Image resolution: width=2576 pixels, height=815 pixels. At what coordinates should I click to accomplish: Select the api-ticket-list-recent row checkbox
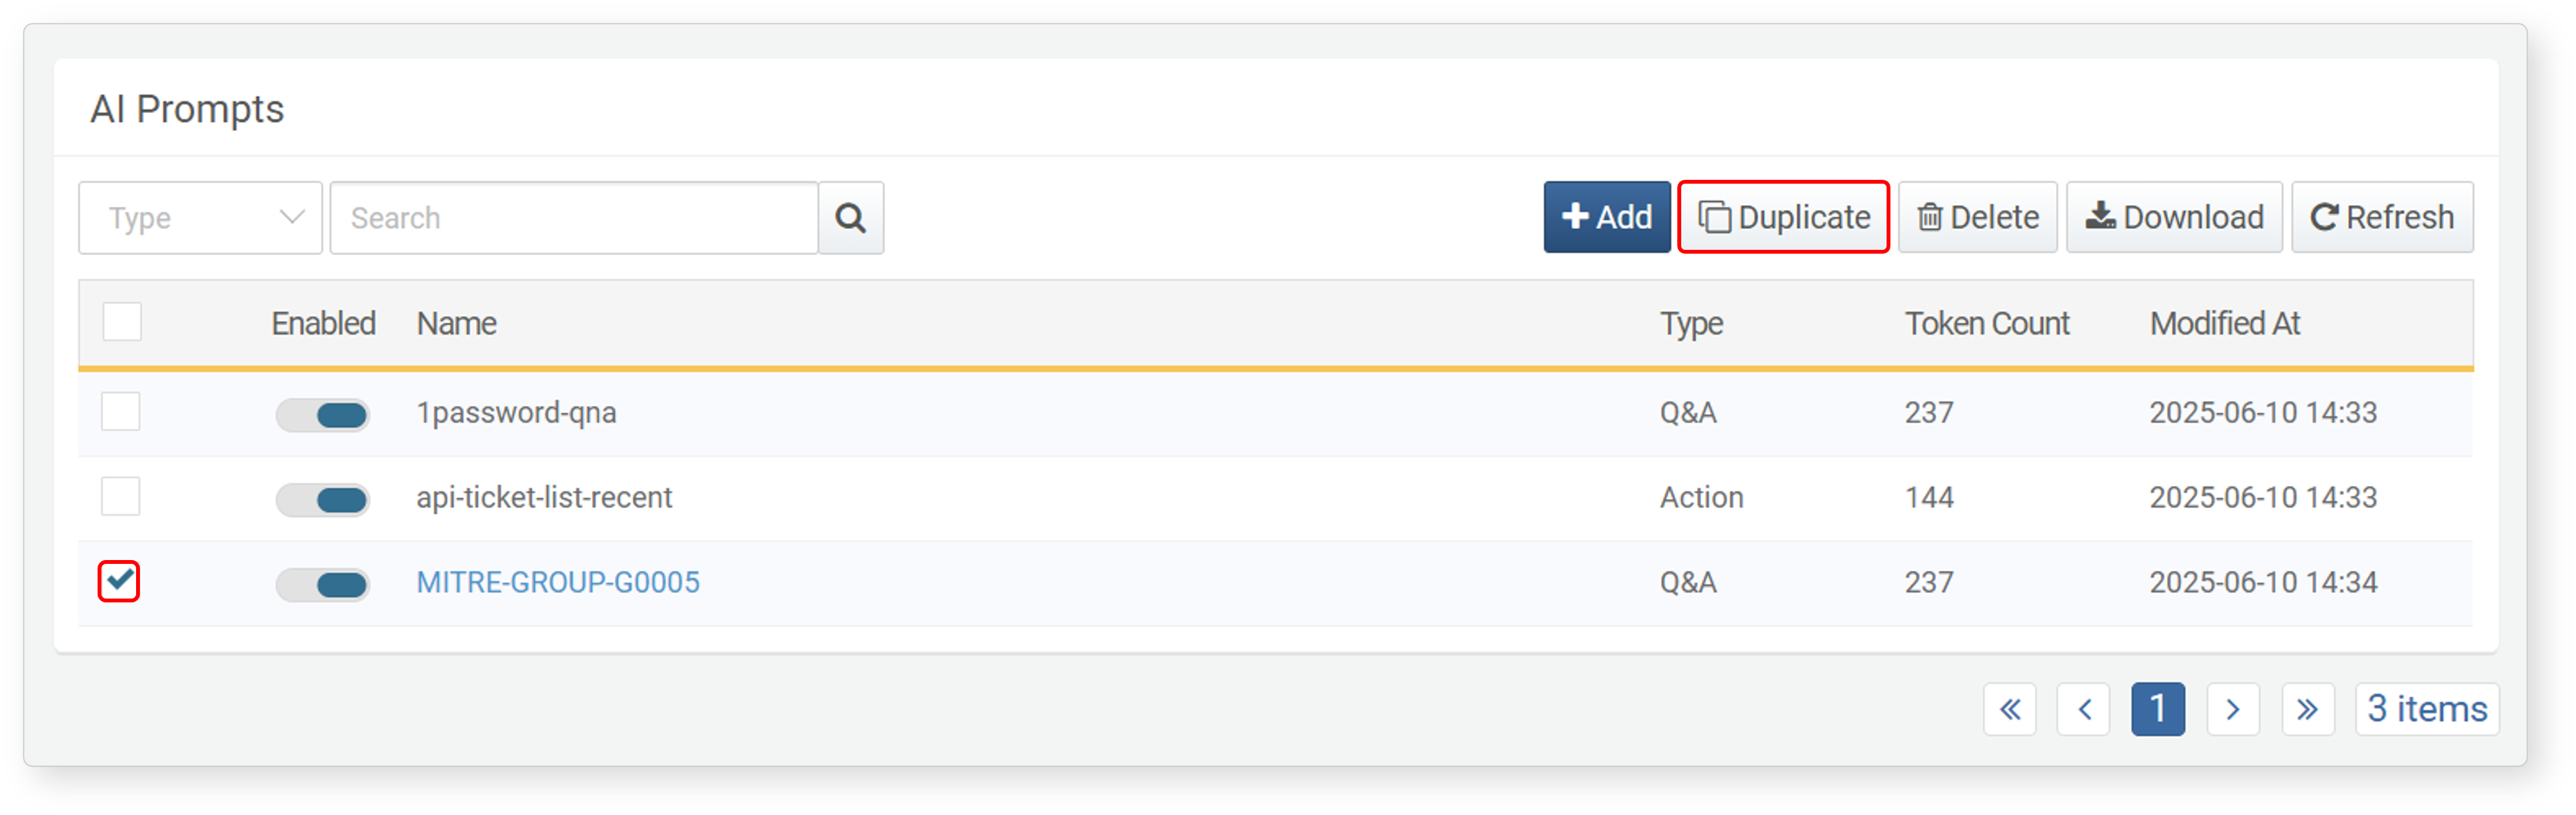click(121, 496)
